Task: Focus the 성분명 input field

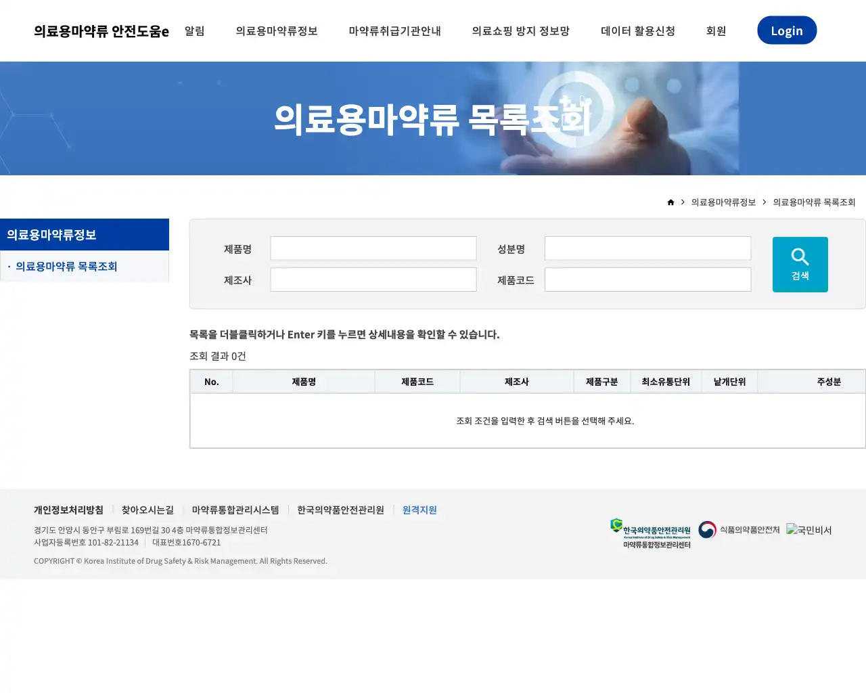Action: 648,248
